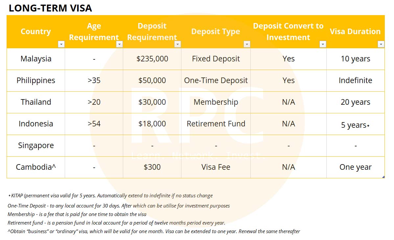This screenshot has width=394, height=240.
Task: Open the Visa Duration filter dropdown
Action: point(381,44)
